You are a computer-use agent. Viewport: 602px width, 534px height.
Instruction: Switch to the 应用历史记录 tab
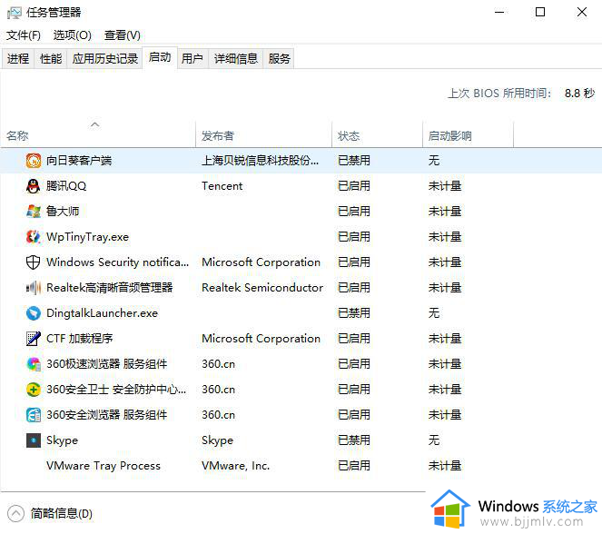click(x=104, y=59)
